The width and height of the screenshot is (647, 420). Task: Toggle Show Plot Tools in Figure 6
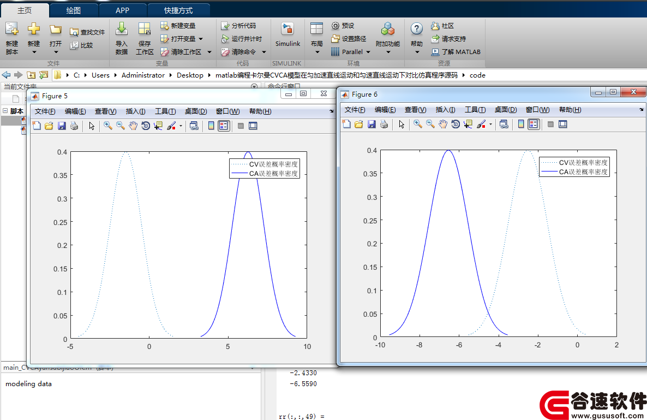pyautogui.click(x=563, y=125)
